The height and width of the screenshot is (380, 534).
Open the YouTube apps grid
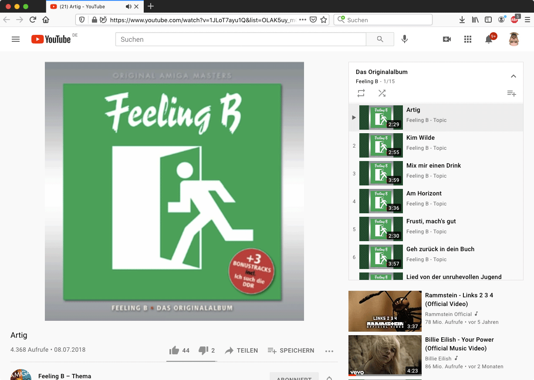468,39
